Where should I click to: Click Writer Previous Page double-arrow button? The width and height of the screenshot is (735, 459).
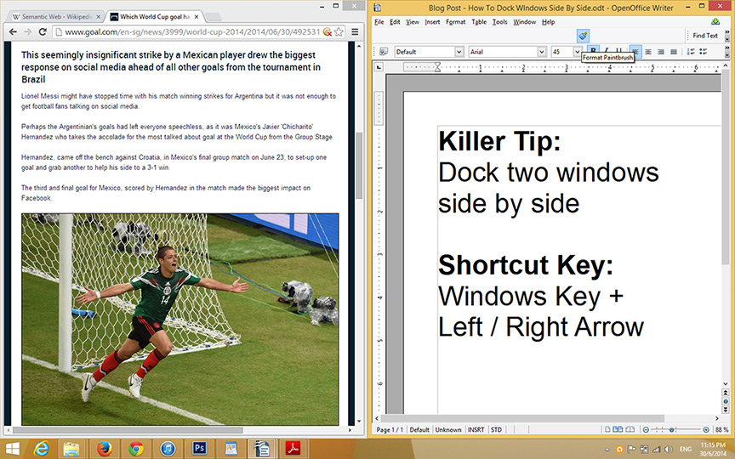(725, 393)
